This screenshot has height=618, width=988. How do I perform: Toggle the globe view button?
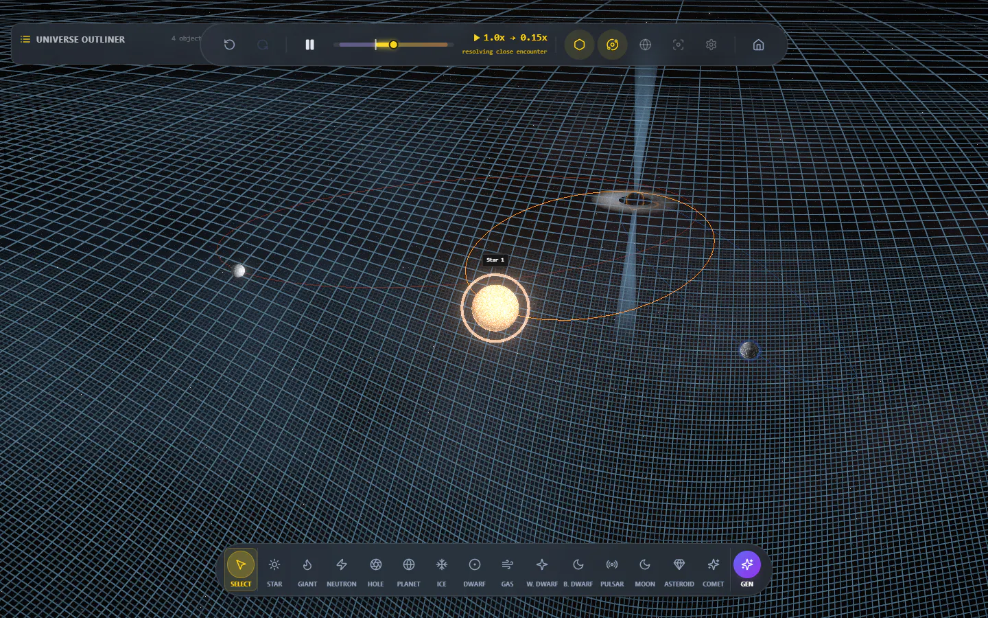click(645, 45)
